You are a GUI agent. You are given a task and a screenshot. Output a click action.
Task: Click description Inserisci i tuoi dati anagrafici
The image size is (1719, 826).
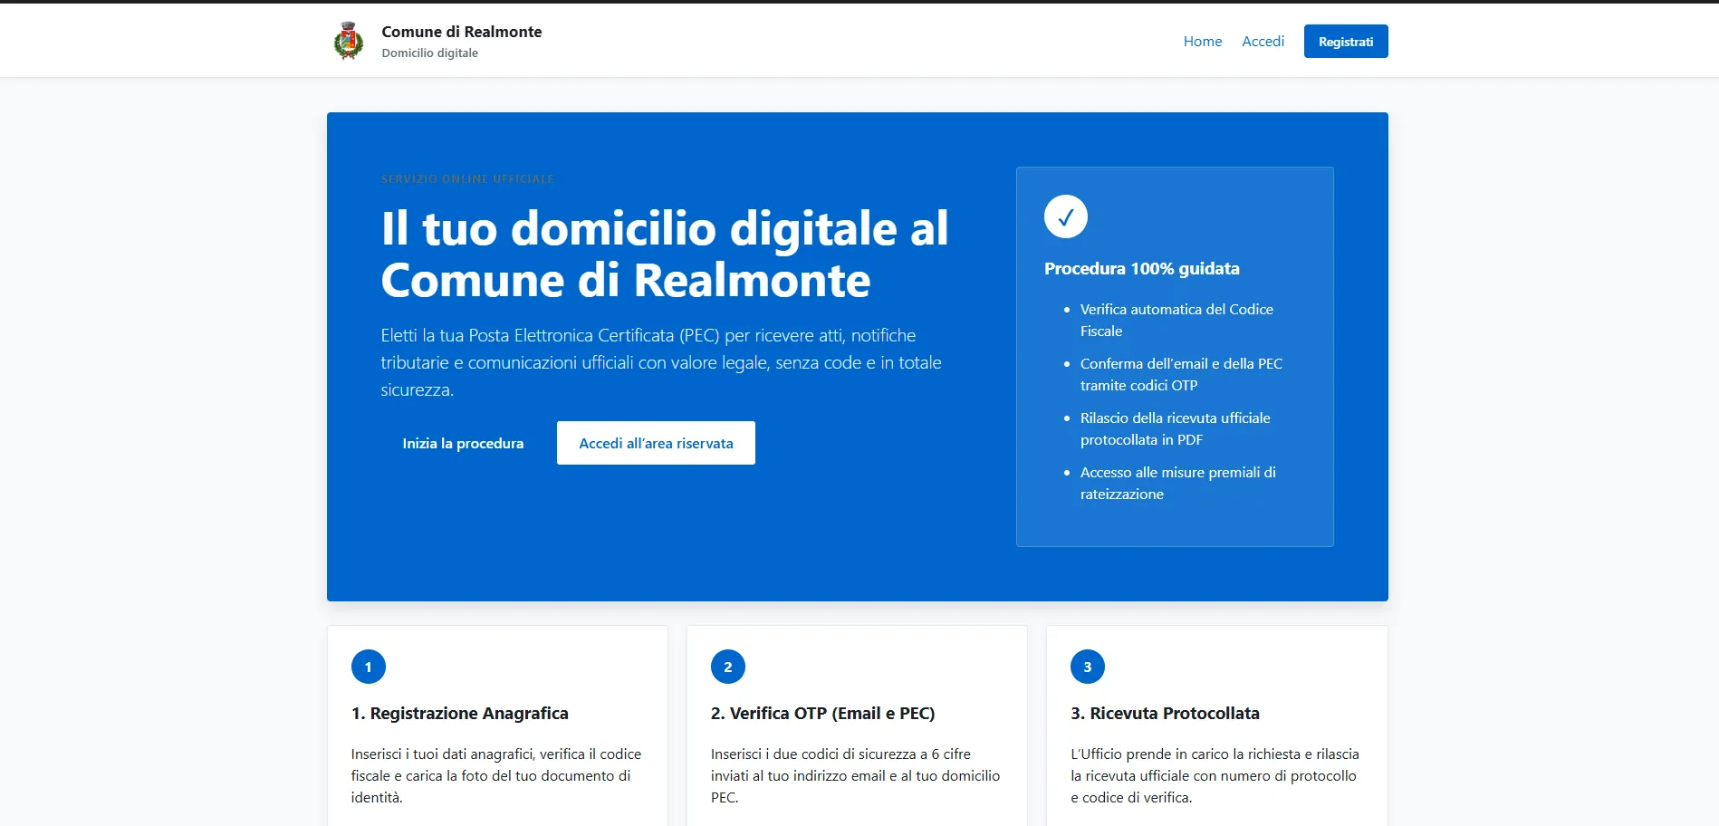[496, 775]
